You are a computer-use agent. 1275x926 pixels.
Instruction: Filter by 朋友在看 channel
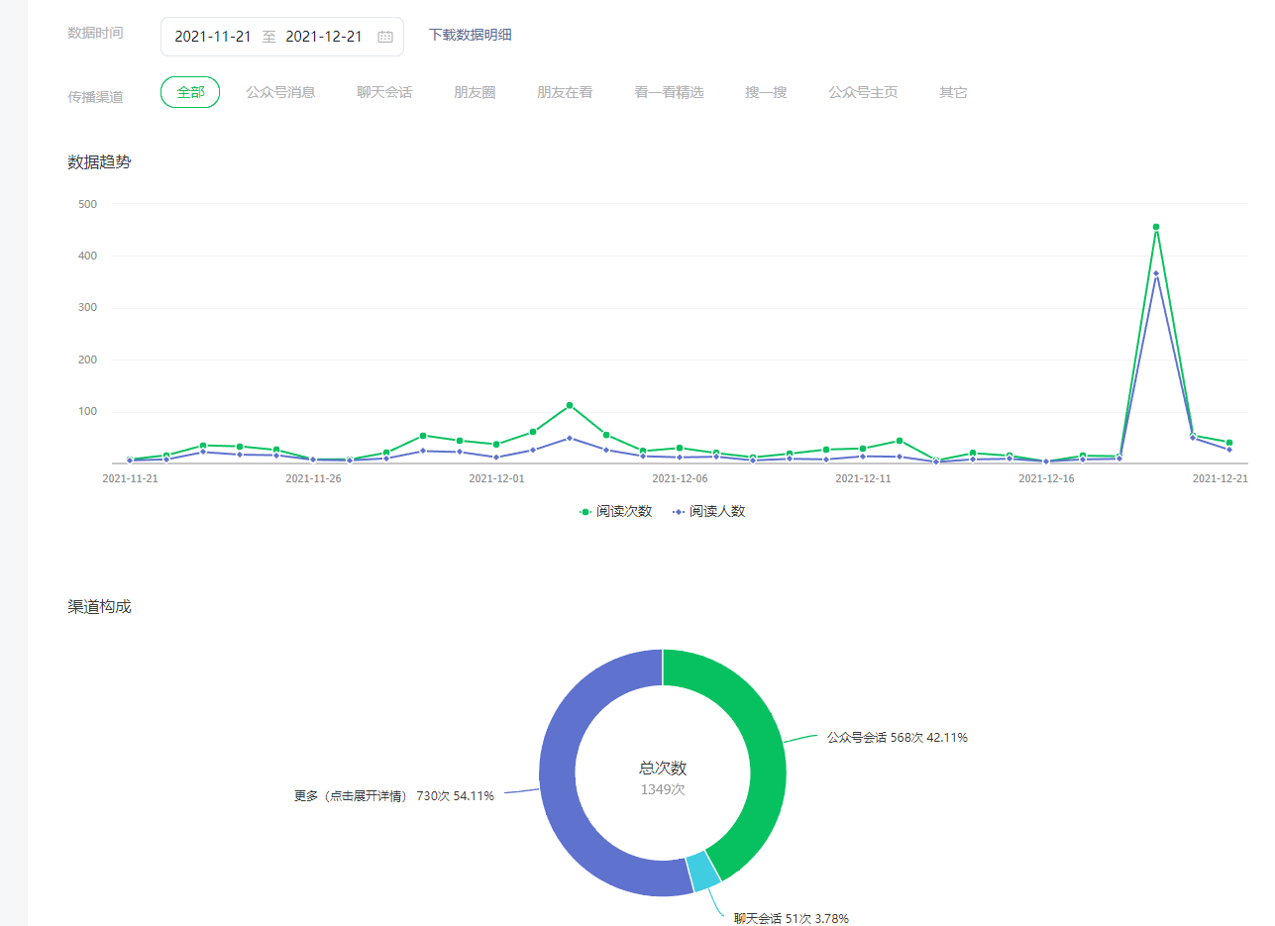click(x=565, y=92)
